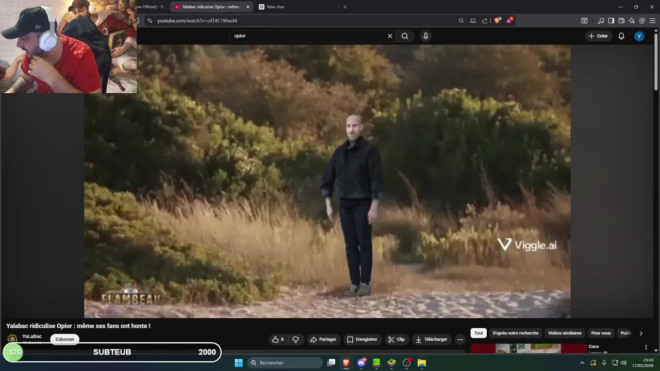
Task: Click the zoom magnifier icon in address bar
Action: pyautogui.click(x=461, y=21)
